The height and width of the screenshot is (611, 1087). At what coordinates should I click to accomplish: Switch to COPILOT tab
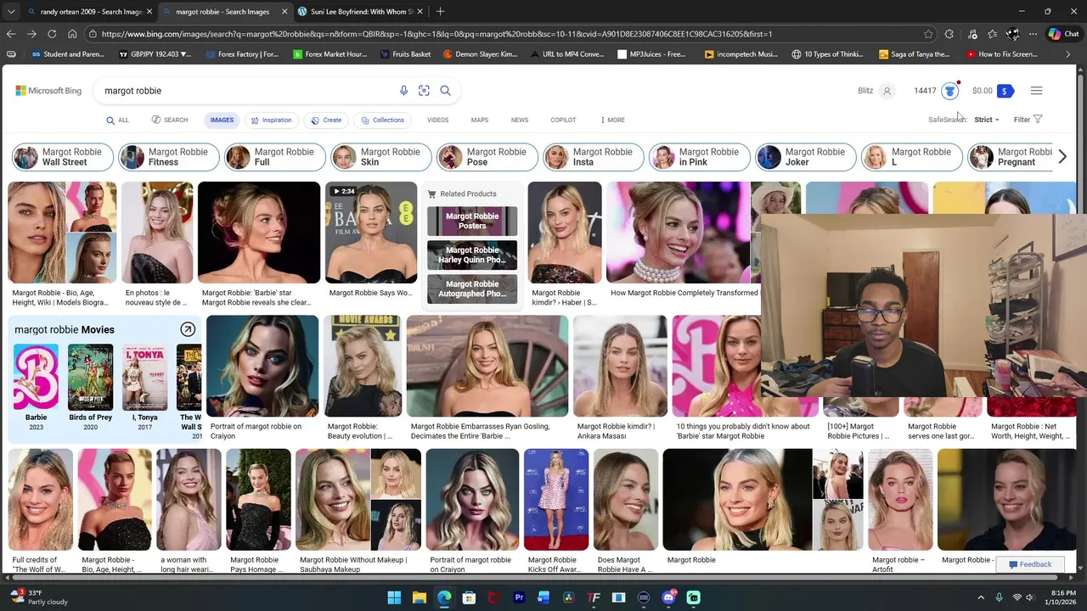click(x=563, y=120)
